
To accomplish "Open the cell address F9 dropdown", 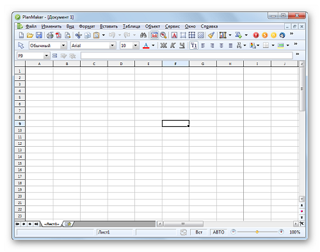I will (x=46, y=56).
